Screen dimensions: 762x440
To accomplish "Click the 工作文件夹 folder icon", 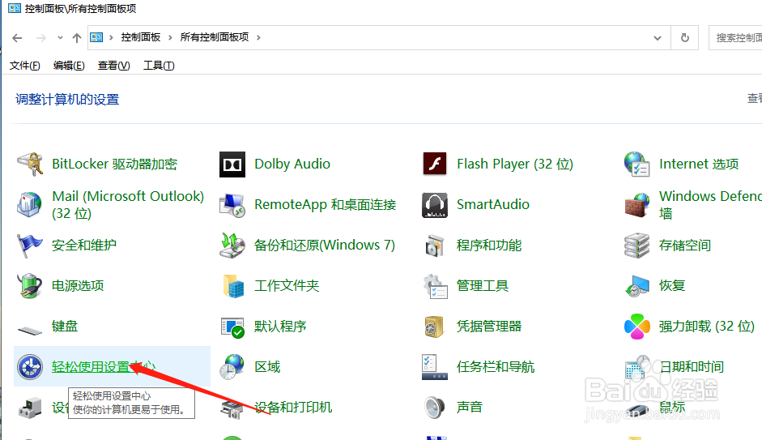I will [x=232, y=285].
